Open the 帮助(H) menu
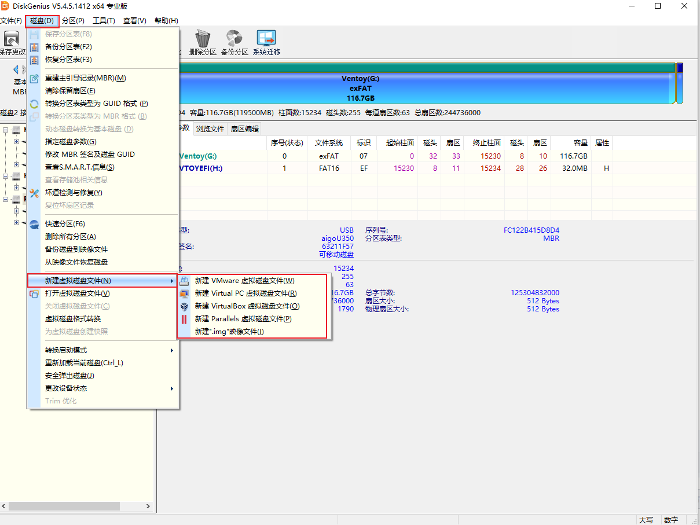Screen dimensions: 700x525 [166, 20]
